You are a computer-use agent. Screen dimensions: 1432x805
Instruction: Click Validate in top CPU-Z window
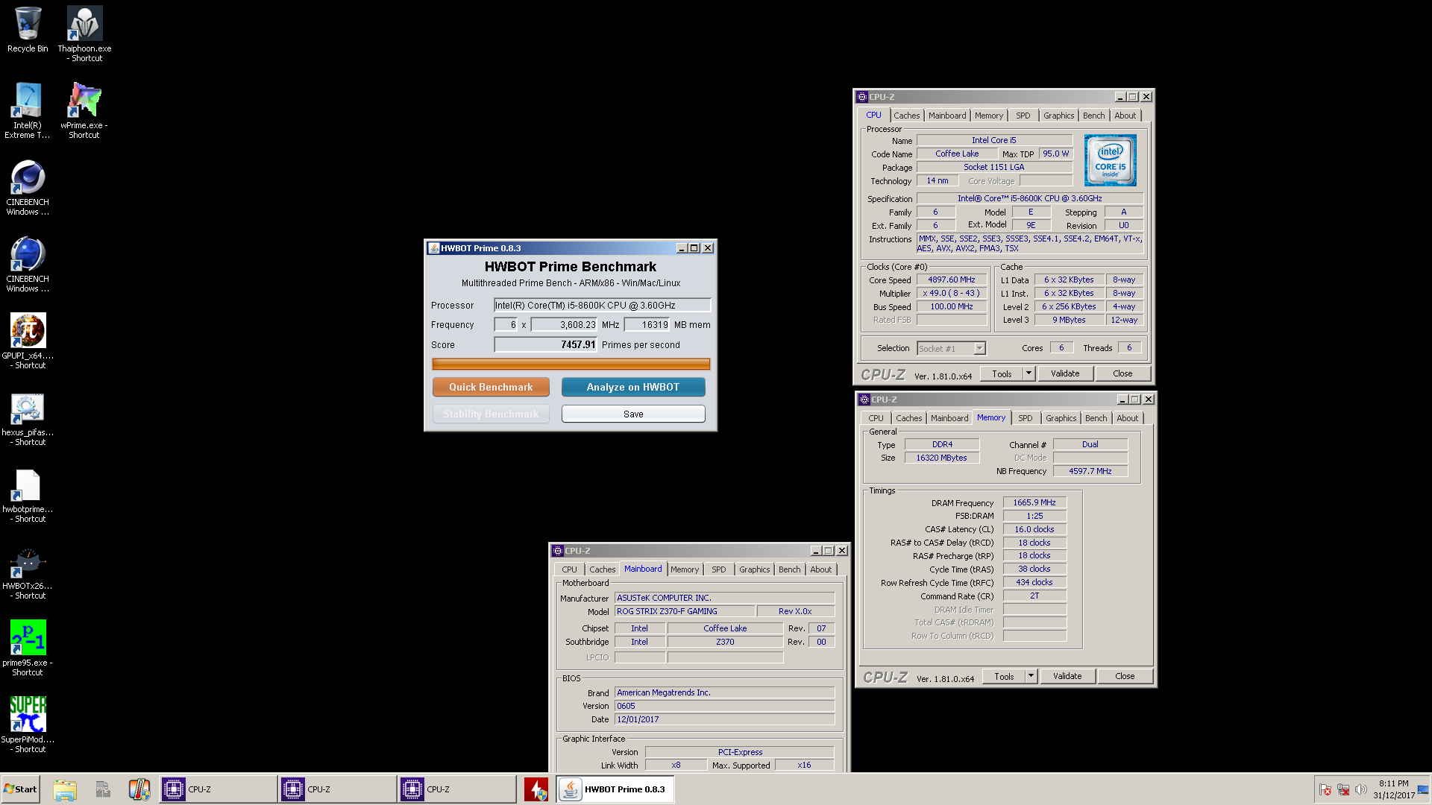click(1065, 373)
